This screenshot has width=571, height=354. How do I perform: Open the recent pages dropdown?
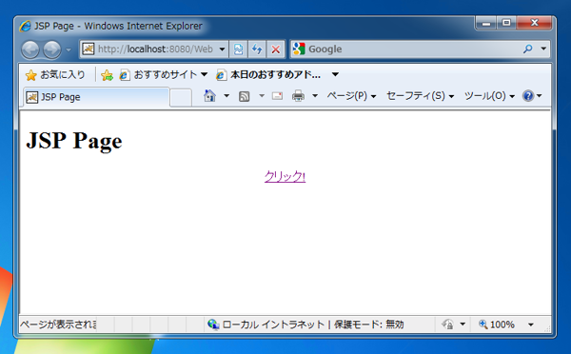tap(69, 49)
